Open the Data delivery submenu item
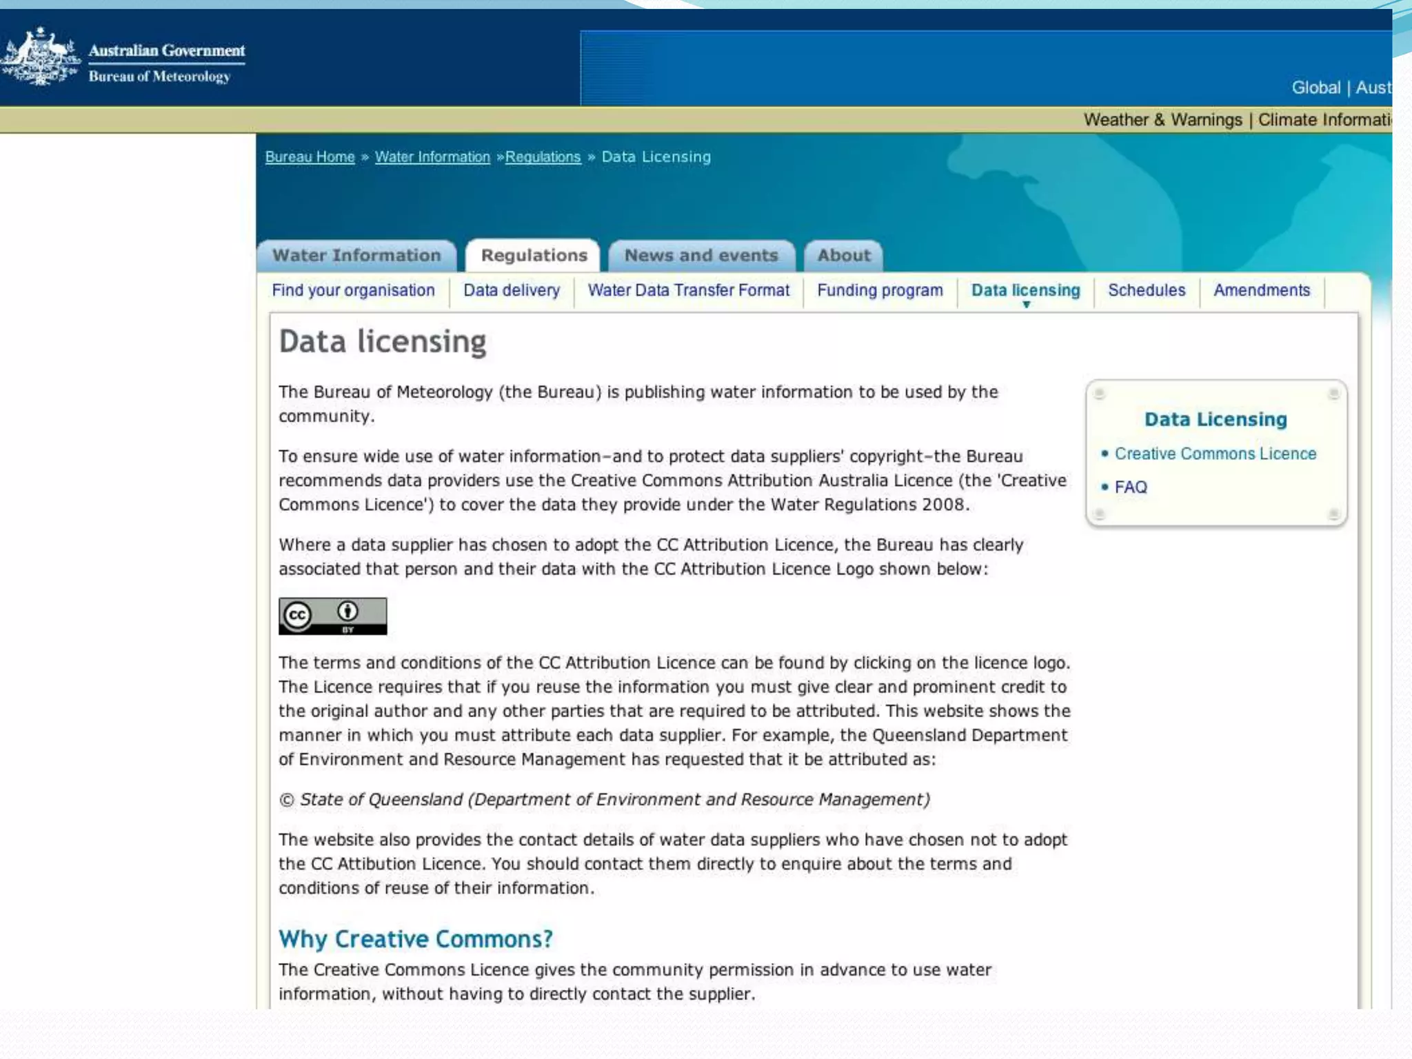 point(512,290)
